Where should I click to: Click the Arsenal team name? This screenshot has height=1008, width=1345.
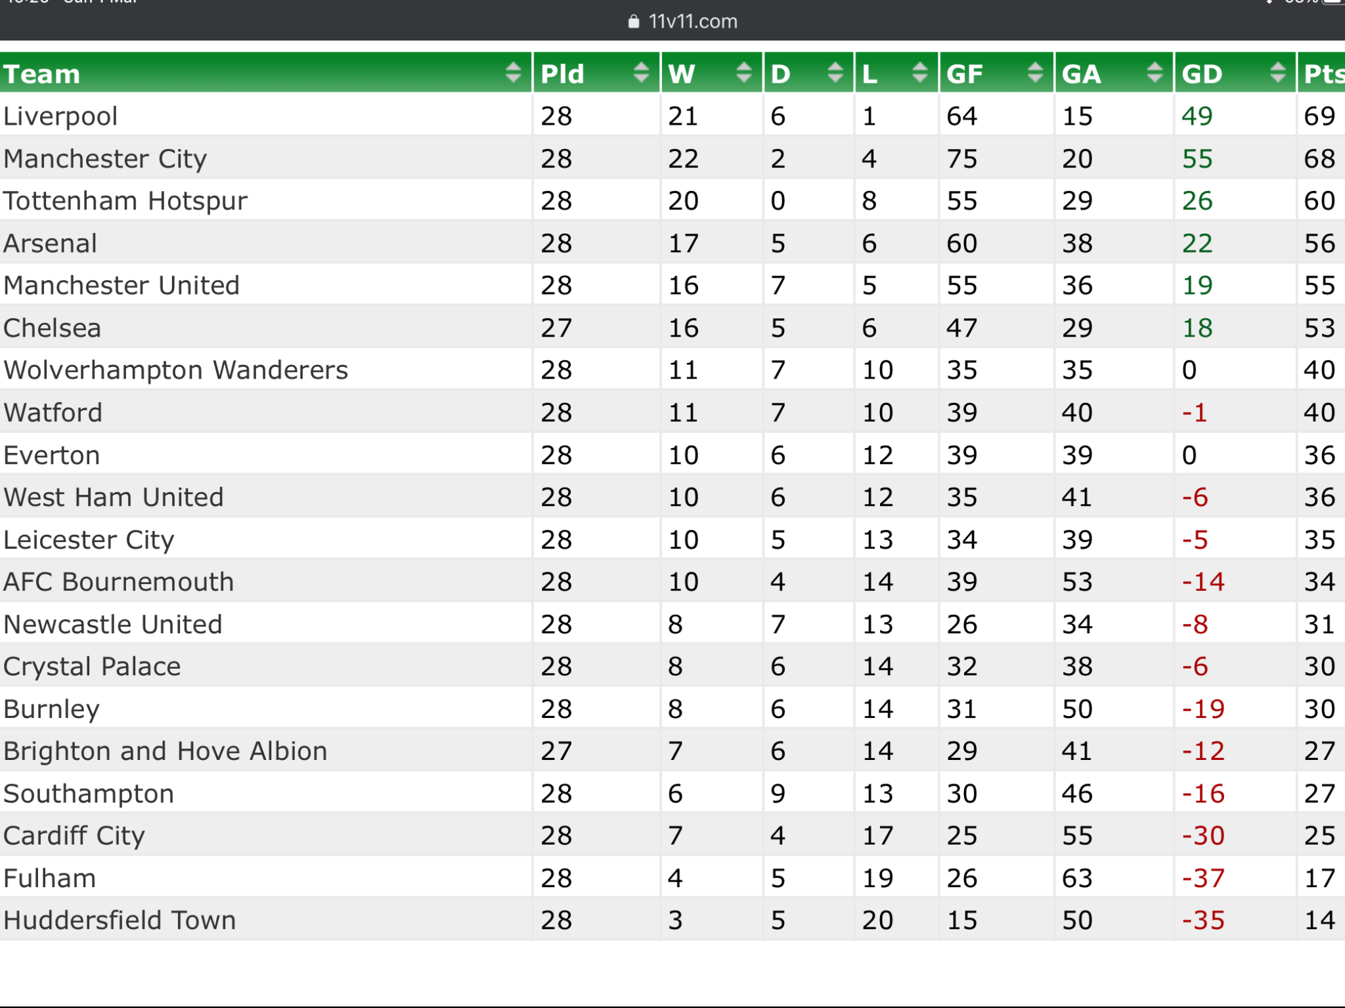(x=51, y=243)
